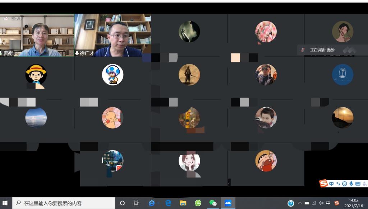Click the Windows search box
The width and height of the screenshot is (368, 209).
(64, 203)
